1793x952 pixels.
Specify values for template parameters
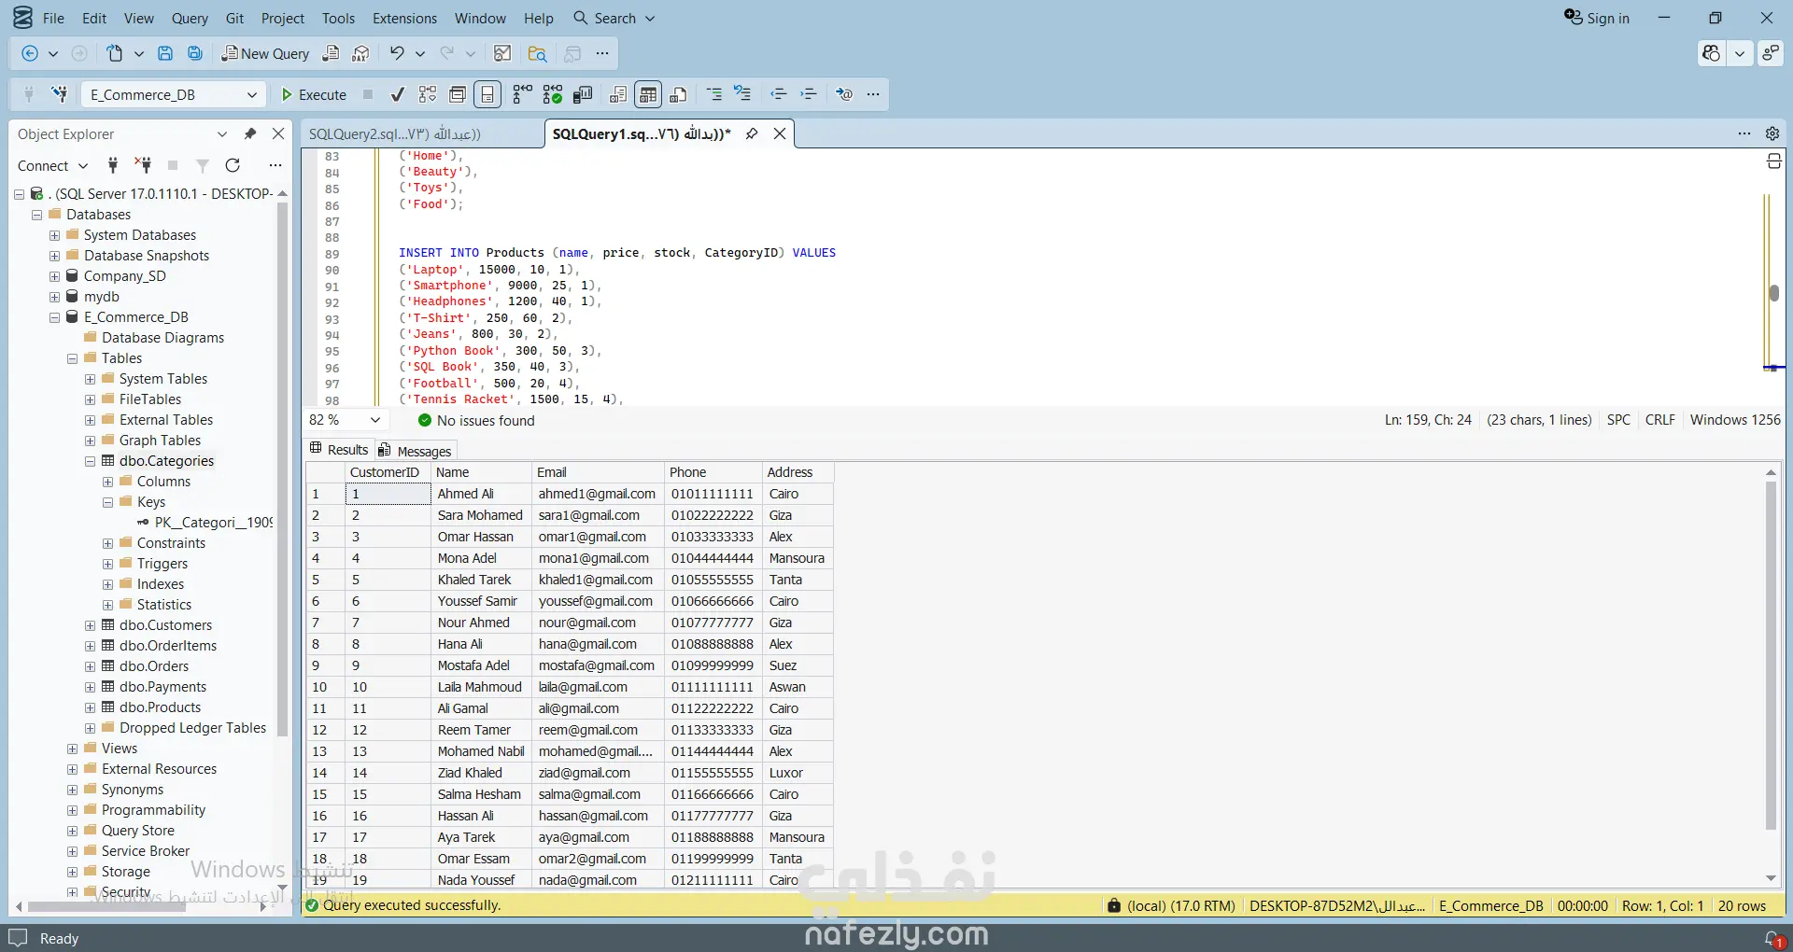click(844, 94)
